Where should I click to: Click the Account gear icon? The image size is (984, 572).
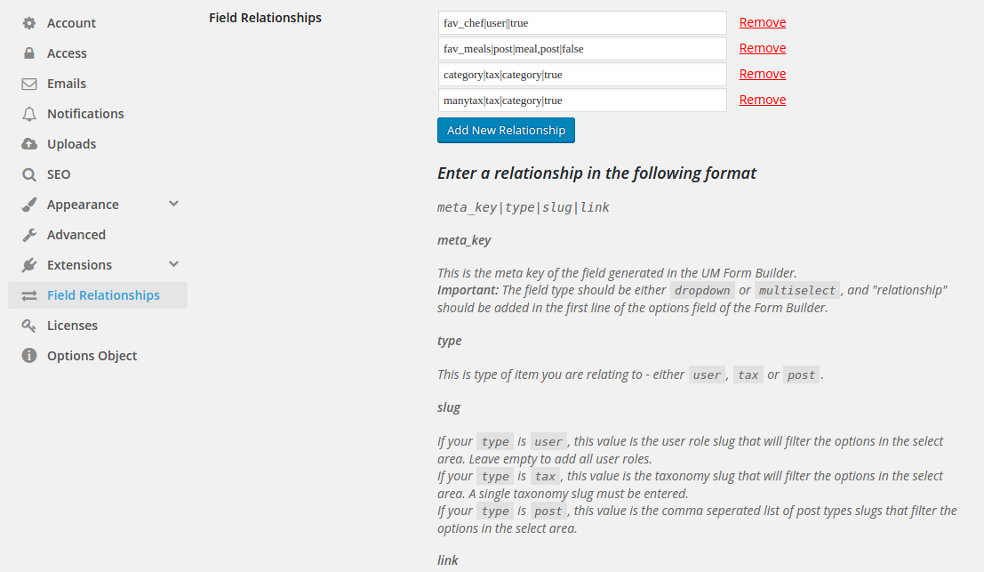(29, 23)
